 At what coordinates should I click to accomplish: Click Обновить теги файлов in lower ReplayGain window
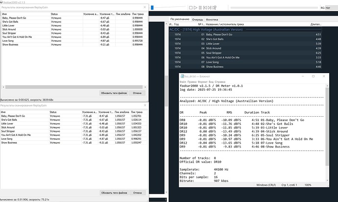point(114,193)
